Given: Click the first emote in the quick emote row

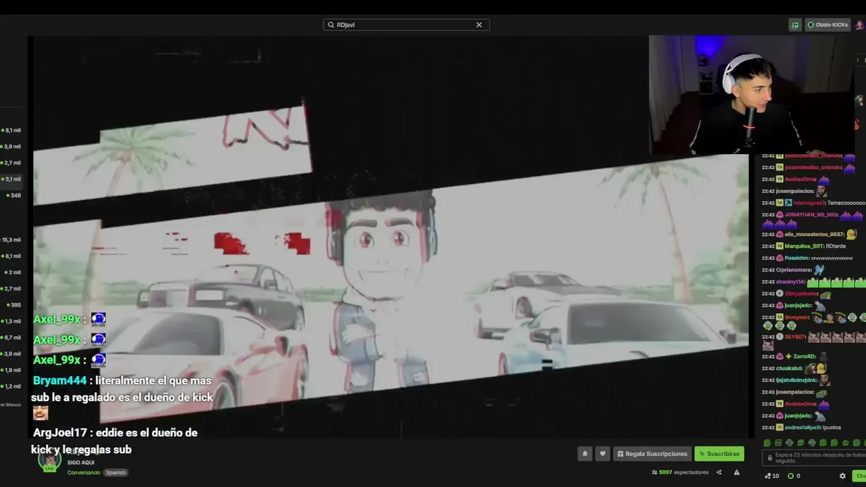Looking at the screenshot, I should [x=767, y=443].
